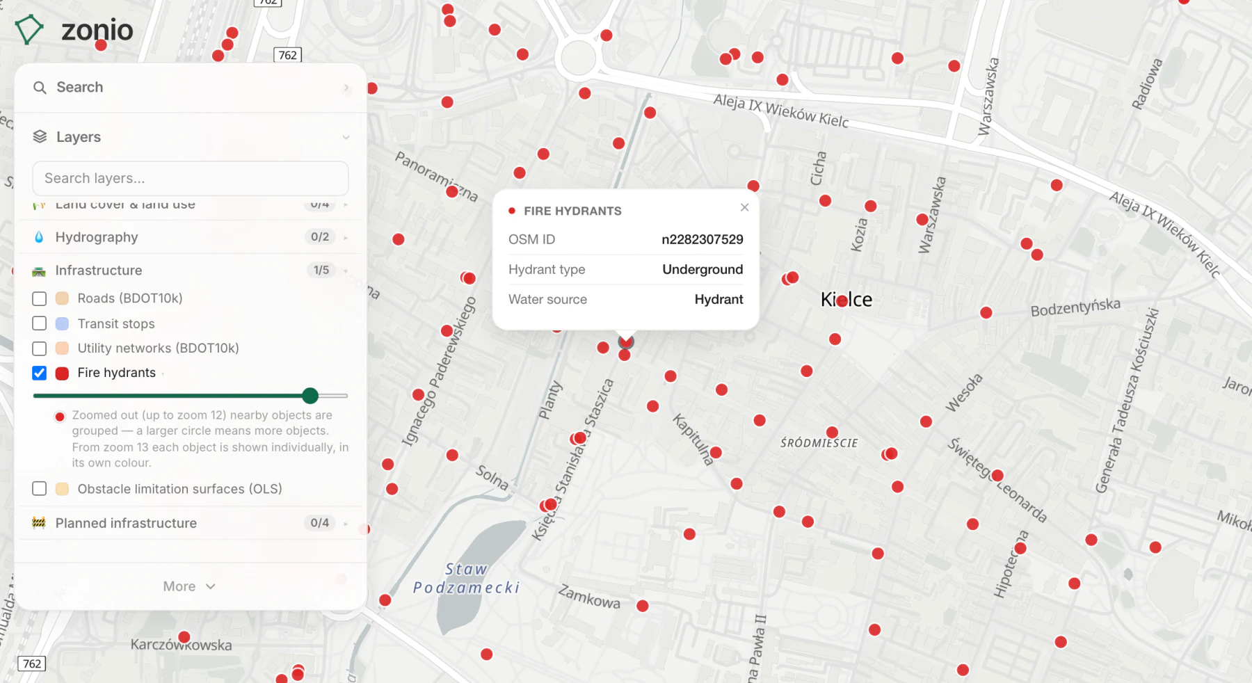Collapse the Layers panel chevron
The width and height of the screenshot is (1252, 683).
pyautogui.click(x=346, y=138)
